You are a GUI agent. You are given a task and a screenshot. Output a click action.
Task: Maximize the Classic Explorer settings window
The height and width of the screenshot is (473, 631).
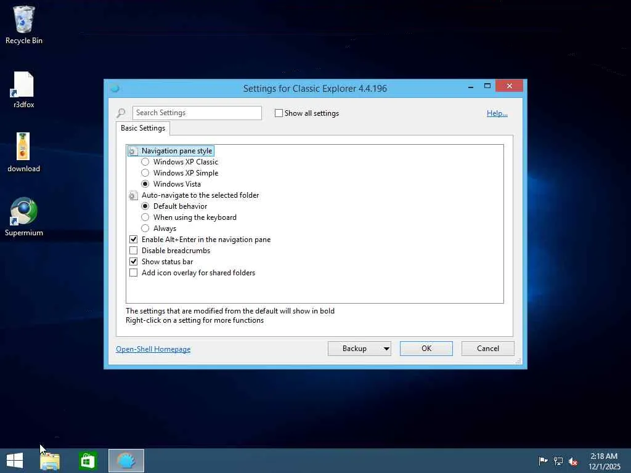[x=487, y=86]
